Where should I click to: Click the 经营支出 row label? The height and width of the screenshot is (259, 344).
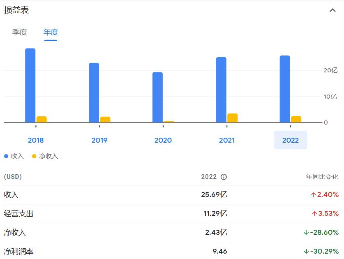pos(19,214)
